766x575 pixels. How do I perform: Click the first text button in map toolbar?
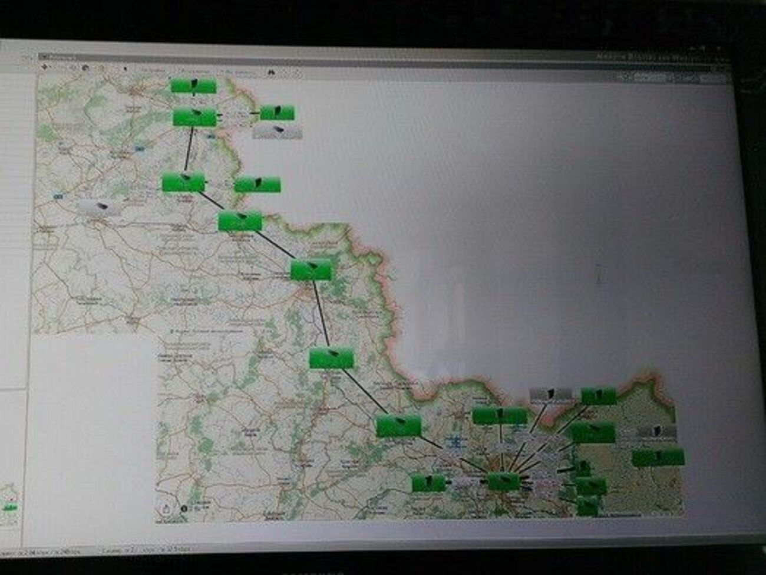(x=153, y=71)
